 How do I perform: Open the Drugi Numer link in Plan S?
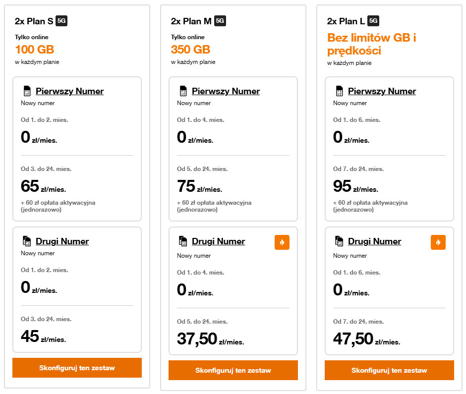62,241
